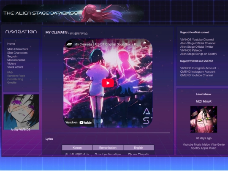
Task: Open Voice Actors navigation link
Action: (x=15, y=67)
